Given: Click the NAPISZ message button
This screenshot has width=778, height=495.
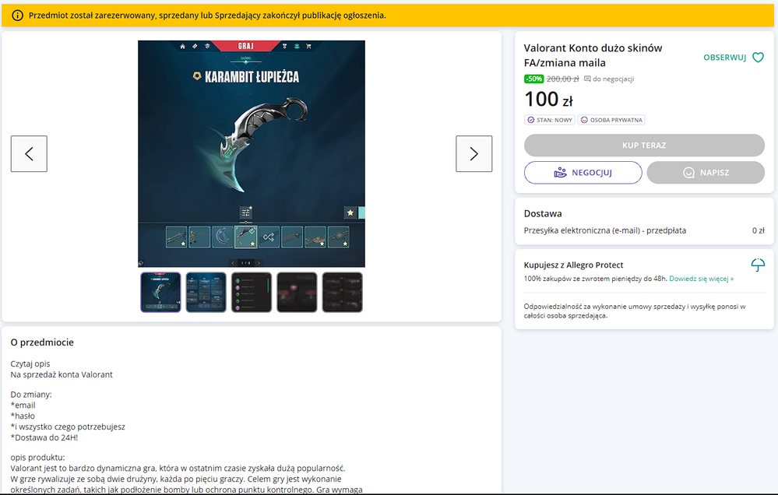Looking at the screenshot, I should 706,173.
